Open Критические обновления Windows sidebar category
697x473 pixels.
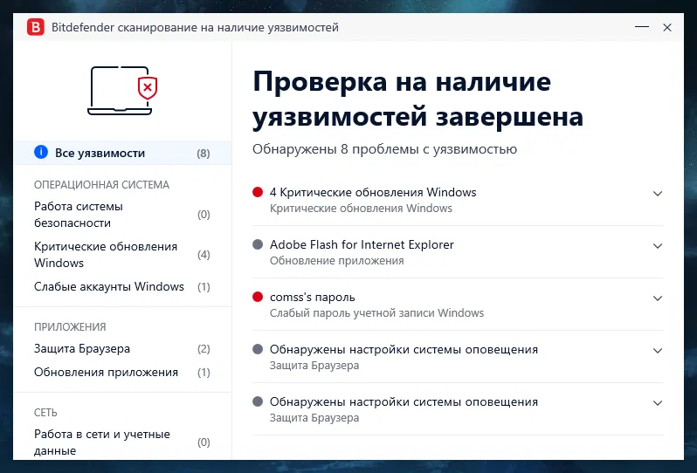pyautogui.click(x=122, y=255)
